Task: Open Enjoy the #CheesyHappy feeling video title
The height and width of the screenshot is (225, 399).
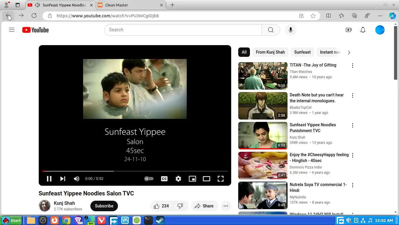Action: [x=319, y=158]
